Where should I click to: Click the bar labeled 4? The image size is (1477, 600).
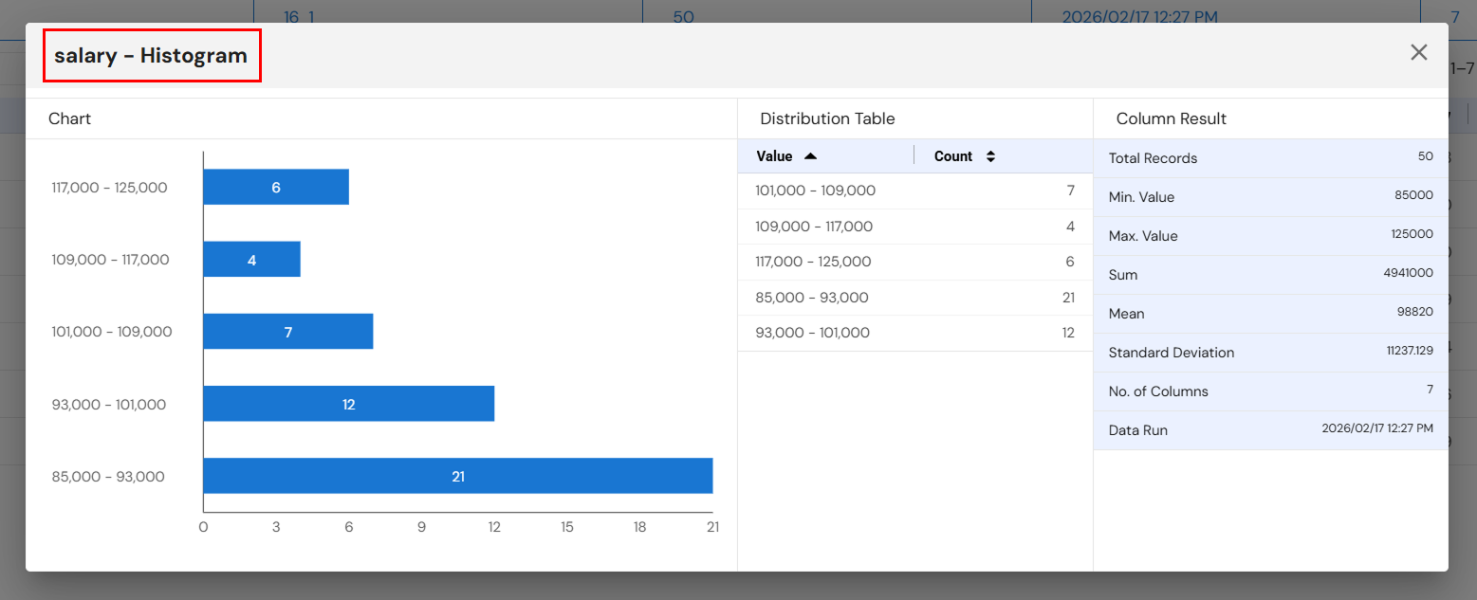click(x=251, y=259)
